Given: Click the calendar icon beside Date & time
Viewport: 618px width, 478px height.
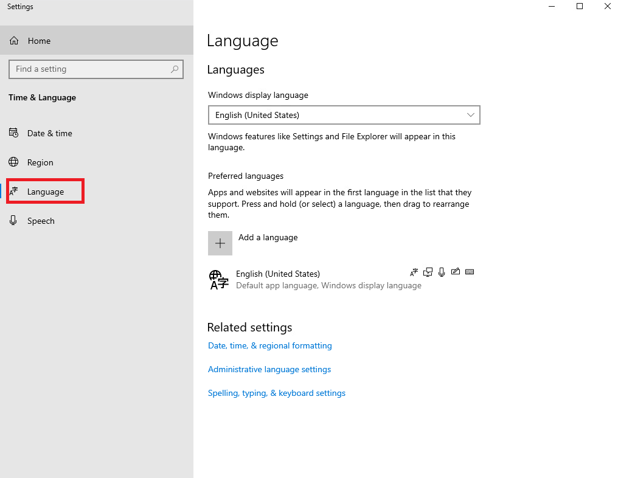Looking at the screenshot, I should (x=13, y=133).
